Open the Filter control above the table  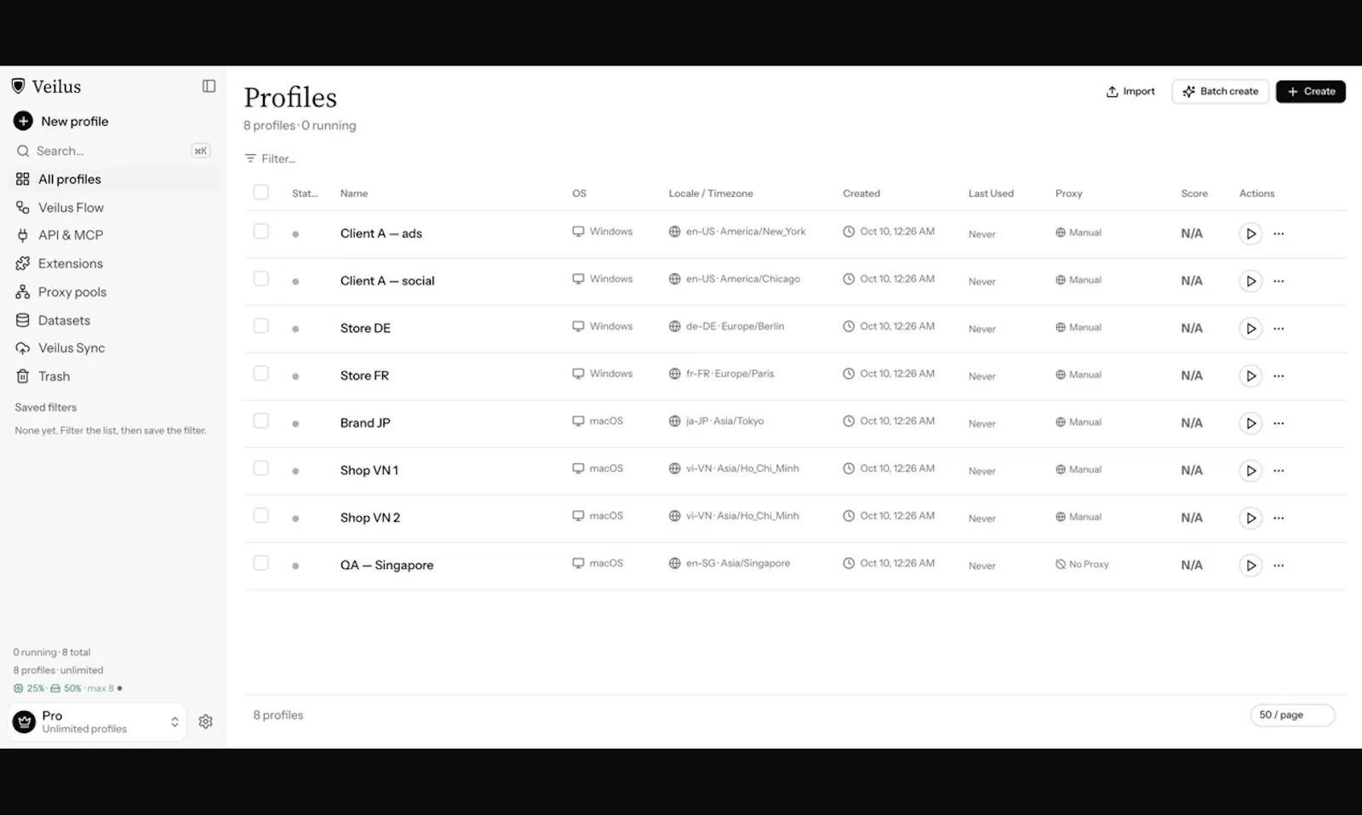point(270,158)
